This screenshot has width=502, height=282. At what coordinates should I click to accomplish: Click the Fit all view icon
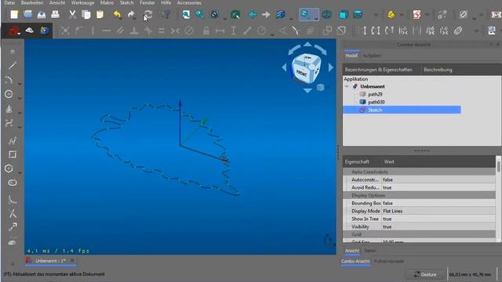coord(186,14)
